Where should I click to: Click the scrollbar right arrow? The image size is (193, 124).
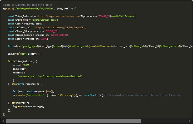190,121
